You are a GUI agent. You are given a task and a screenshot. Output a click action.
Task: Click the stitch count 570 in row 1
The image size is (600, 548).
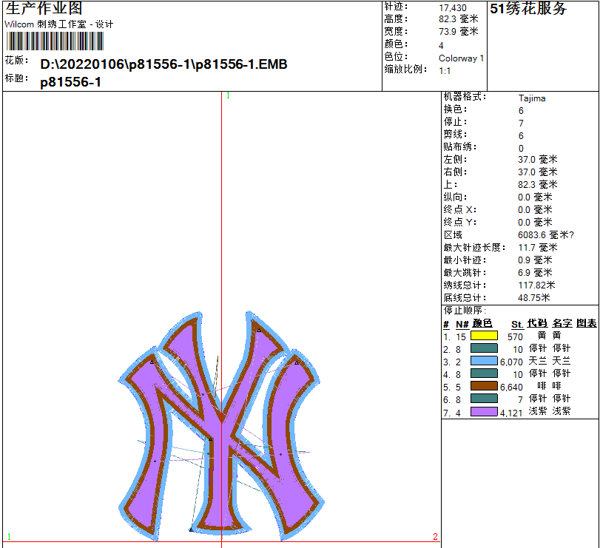point(515,337)
